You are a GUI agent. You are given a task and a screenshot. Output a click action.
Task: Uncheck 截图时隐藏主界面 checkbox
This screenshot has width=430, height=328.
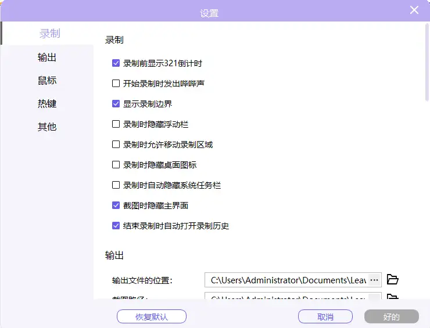tap(116, 206)
